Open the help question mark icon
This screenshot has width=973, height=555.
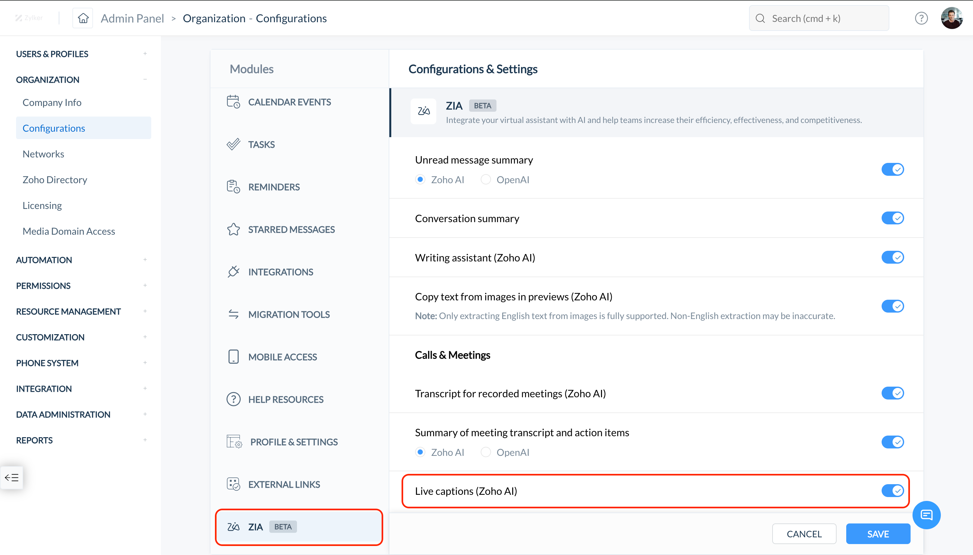tap(921, 18)
